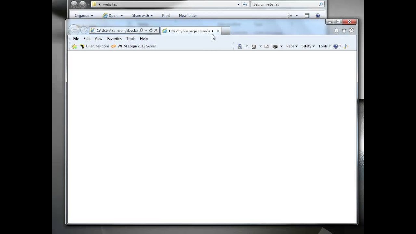Click the Internet Explorer back arrow button
Image resolution: width=416 pixels, height=234 pixels.
(74, 30)
